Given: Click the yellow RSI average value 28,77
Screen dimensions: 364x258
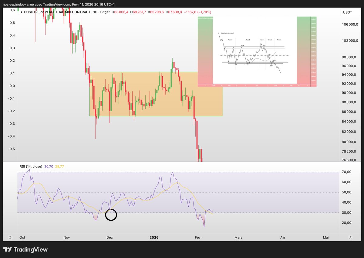Looking at the screenshot, I should [59, 166].
